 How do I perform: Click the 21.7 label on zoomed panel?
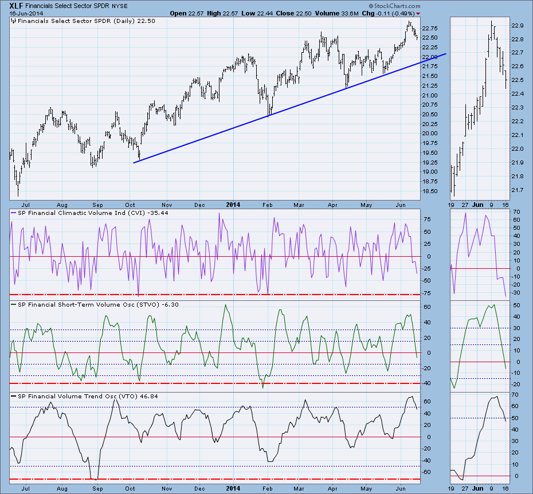pyautogui.click(x=517, y=190)
